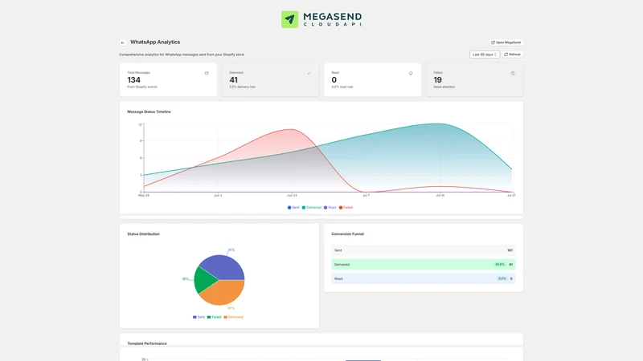Click the blue Sent slice of pie chart

pos(223,267)
